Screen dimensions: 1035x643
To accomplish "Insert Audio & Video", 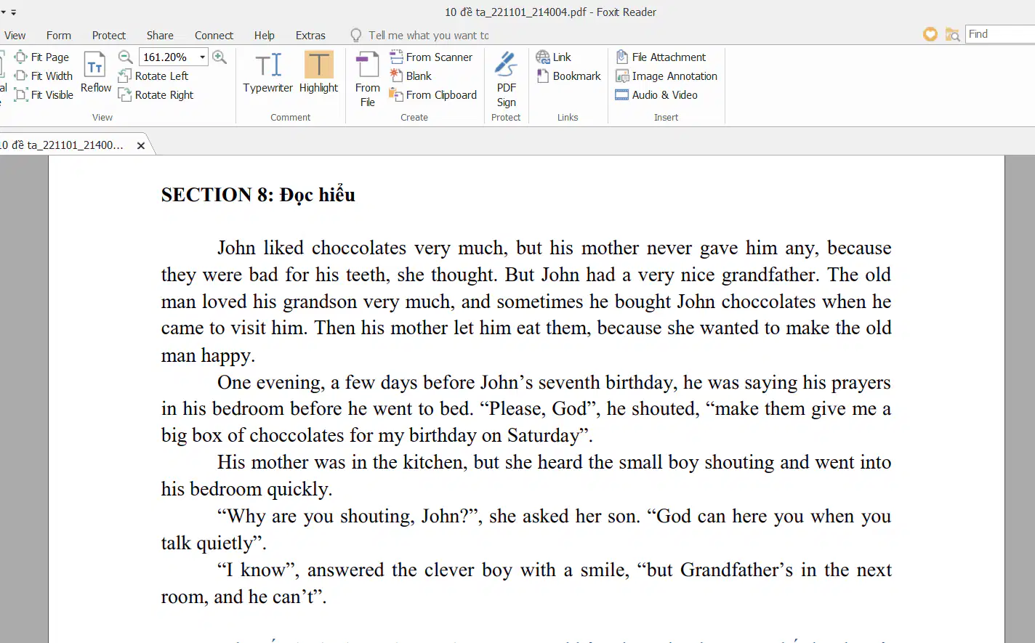I will click(656, 94).
